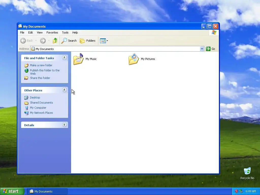Open the Views dropdown arrow
The width and height of the screenshot is (260, 195).
click(x=107, y=41)
